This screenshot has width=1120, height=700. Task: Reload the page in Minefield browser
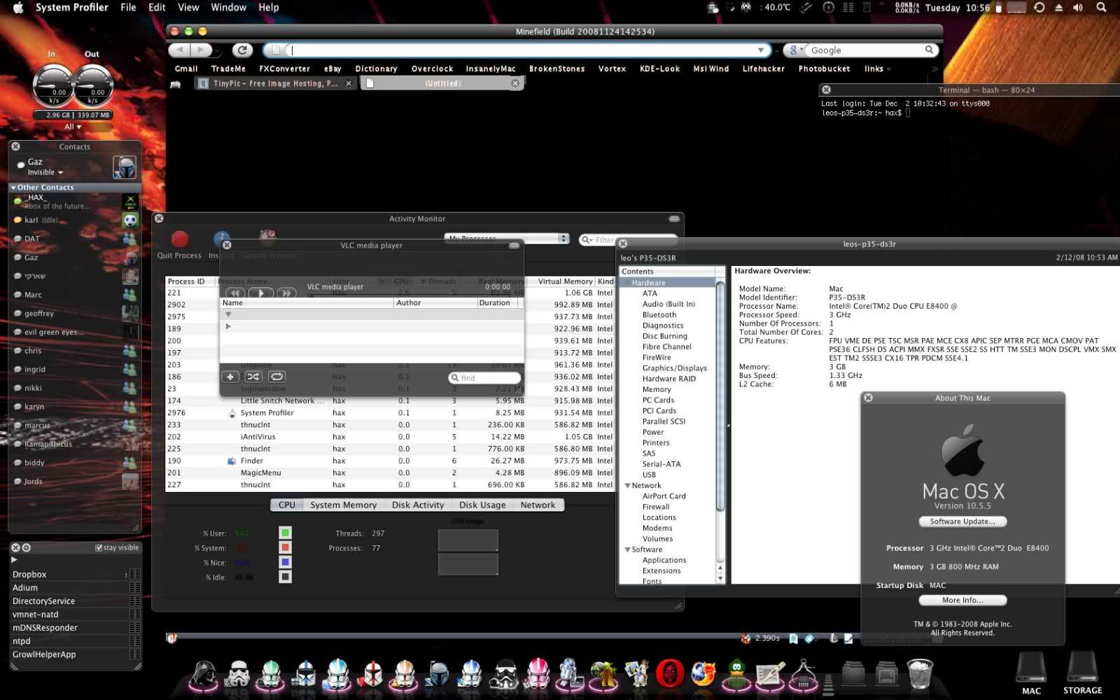[242, 50]
